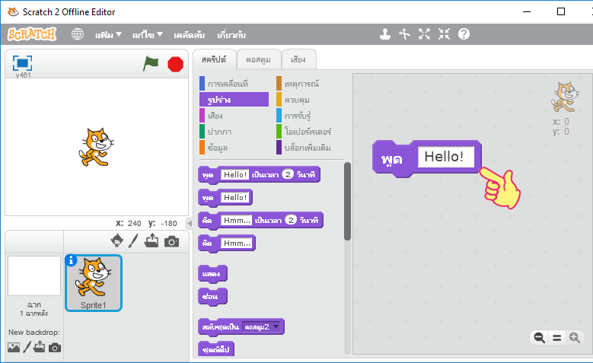Click the ชุดถัดไป (next costume) block
The width and height of the screenshot is (593, 363).
pos(216,349)
